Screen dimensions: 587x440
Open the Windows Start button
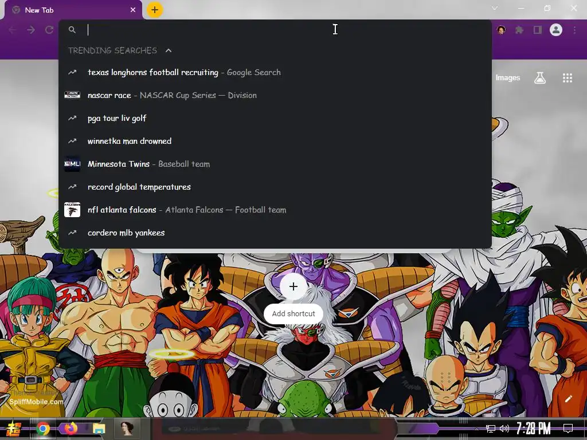click(13, 429)
